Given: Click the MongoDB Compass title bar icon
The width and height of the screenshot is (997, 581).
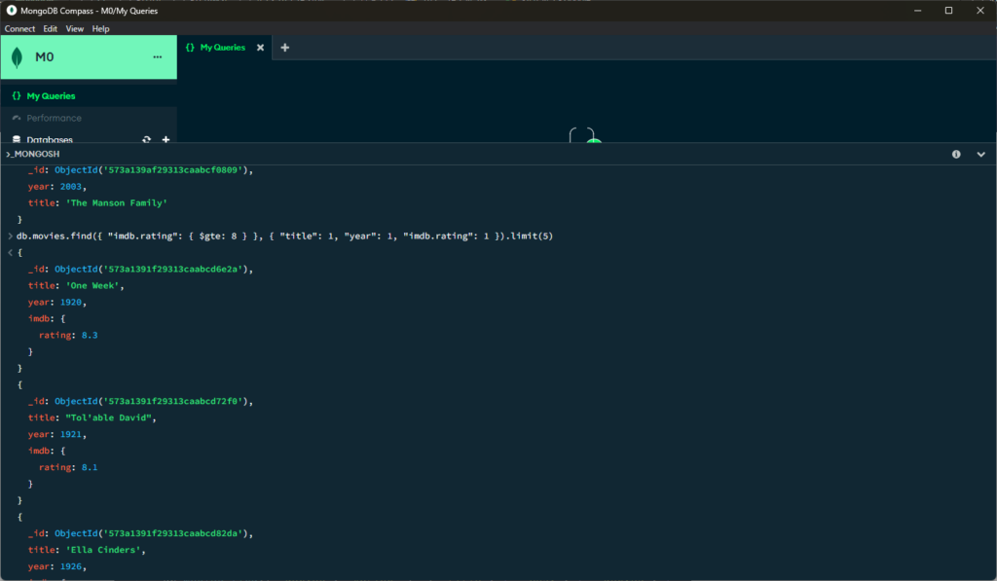Looking at the screenshot, I should [11, 11].
